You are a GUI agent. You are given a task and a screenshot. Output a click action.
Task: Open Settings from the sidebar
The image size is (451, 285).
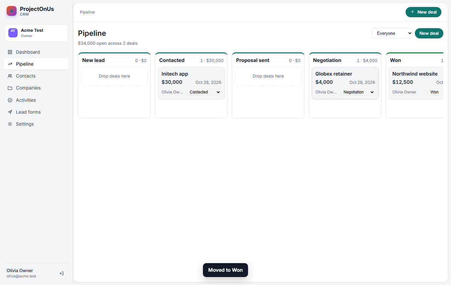[x=36, y=124]
